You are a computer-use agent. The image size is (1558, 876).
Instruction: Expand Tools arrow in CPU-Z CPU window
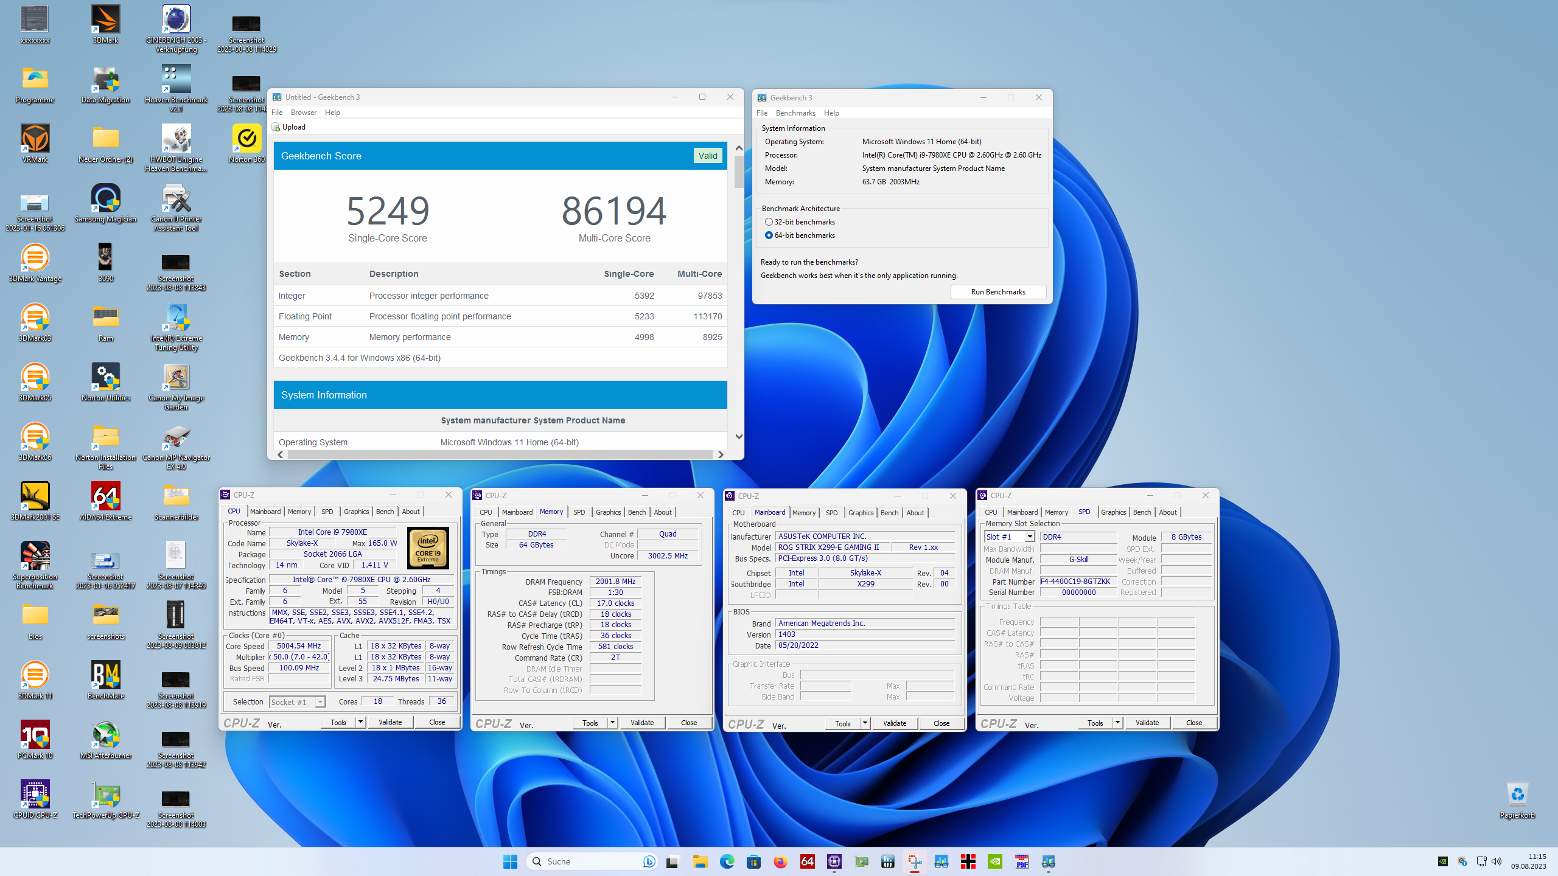tap(360, 722)
